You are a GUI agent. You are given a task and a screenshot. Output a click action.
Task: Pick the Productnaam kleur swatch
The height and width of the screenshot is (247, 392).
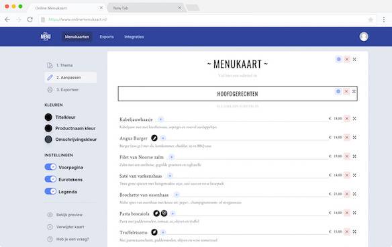48,128
